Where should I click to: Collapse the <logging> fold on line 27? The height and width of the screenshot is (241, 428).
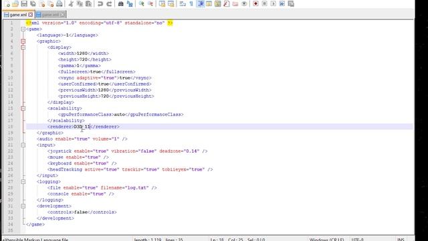tap(23, 181)
